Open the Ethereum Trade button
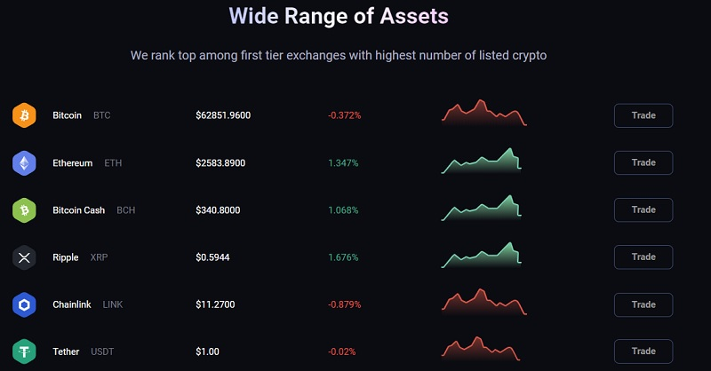This screenshot has width=711, height=371. [643, 162]
